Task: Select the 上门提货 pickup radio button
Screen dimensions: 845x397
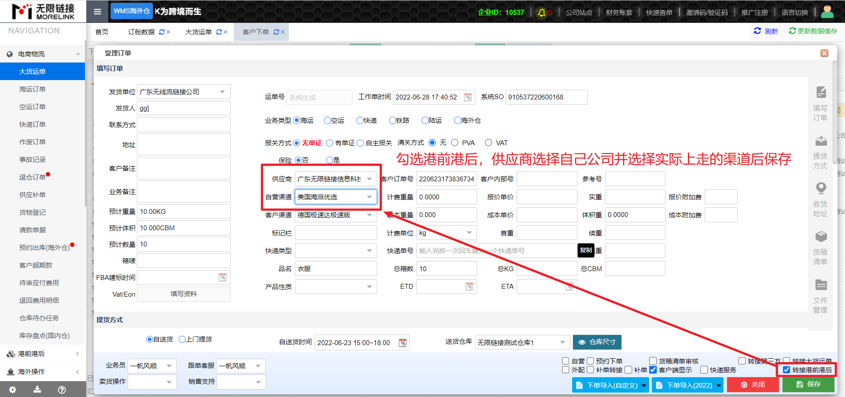Action: 182,339
